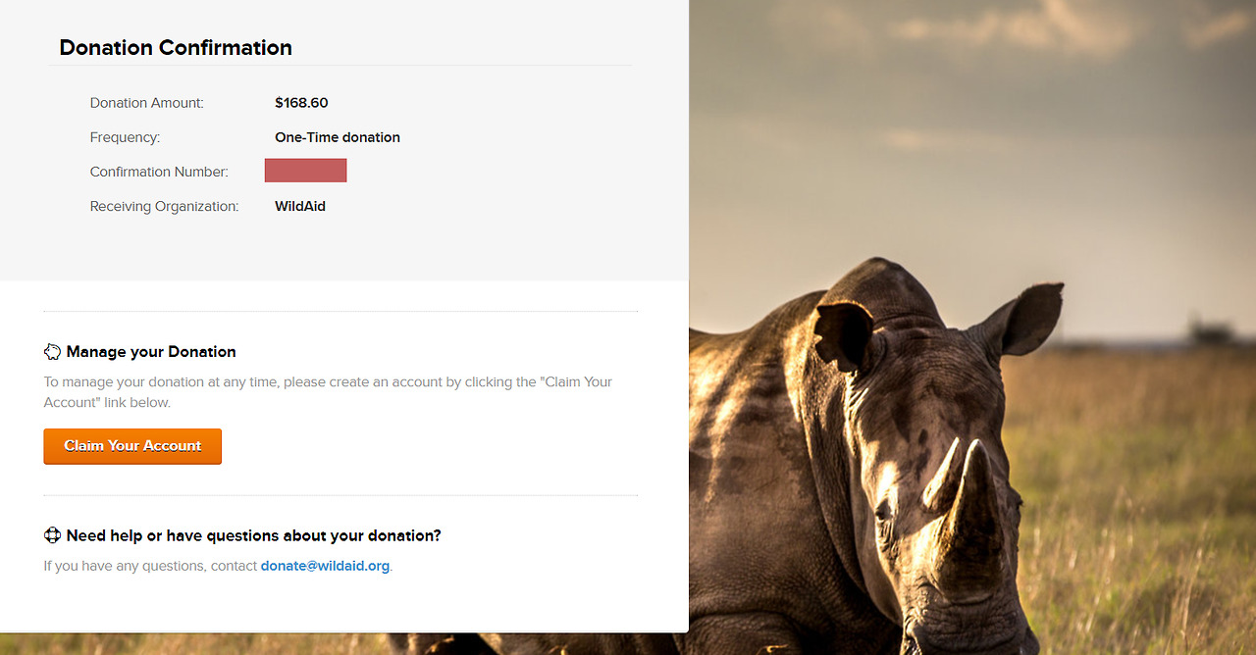The height and width of the screenshot is (655, 1256).
Task: Click the Need help or have questions heading
Action: click(253, 535)
